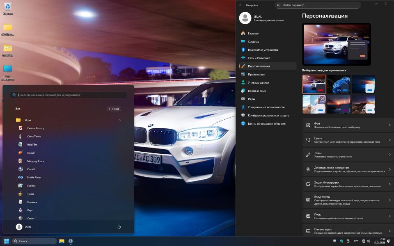Click the Windows Start button
Image resolution: width=394 pixels, height=246 pixels.
coord(7,241)
